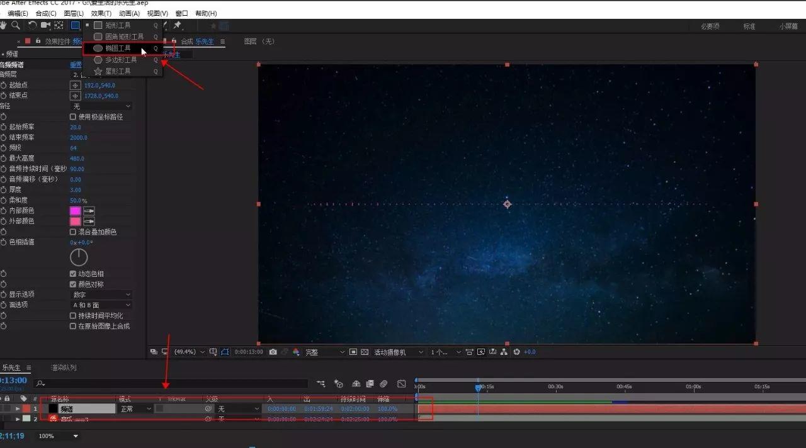Viewport: 806px width, 448px height.
Task: Open the 1个 view layout dropdown
Action: click(446, 352)
